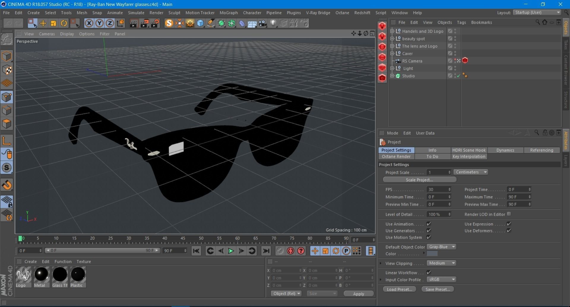
Task: Open Default Object Color dropdown
Action: point(441,247)
